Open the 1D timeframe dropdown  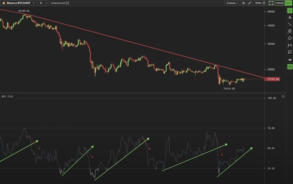tap(43, 3)
